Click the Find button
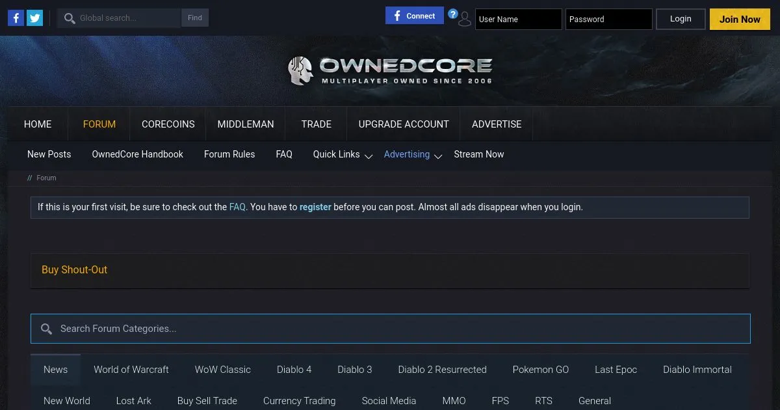Viewport: 780px width, 410px height. click(195, 18)
